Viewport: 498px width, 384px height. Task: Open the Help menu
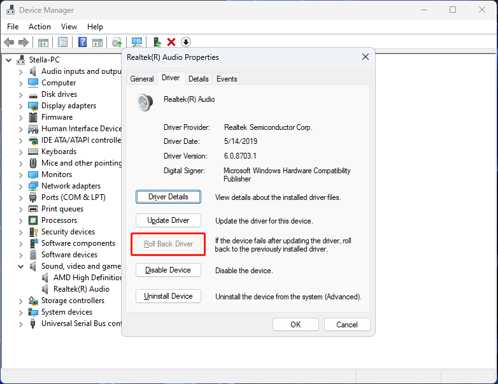coord(95,27)
